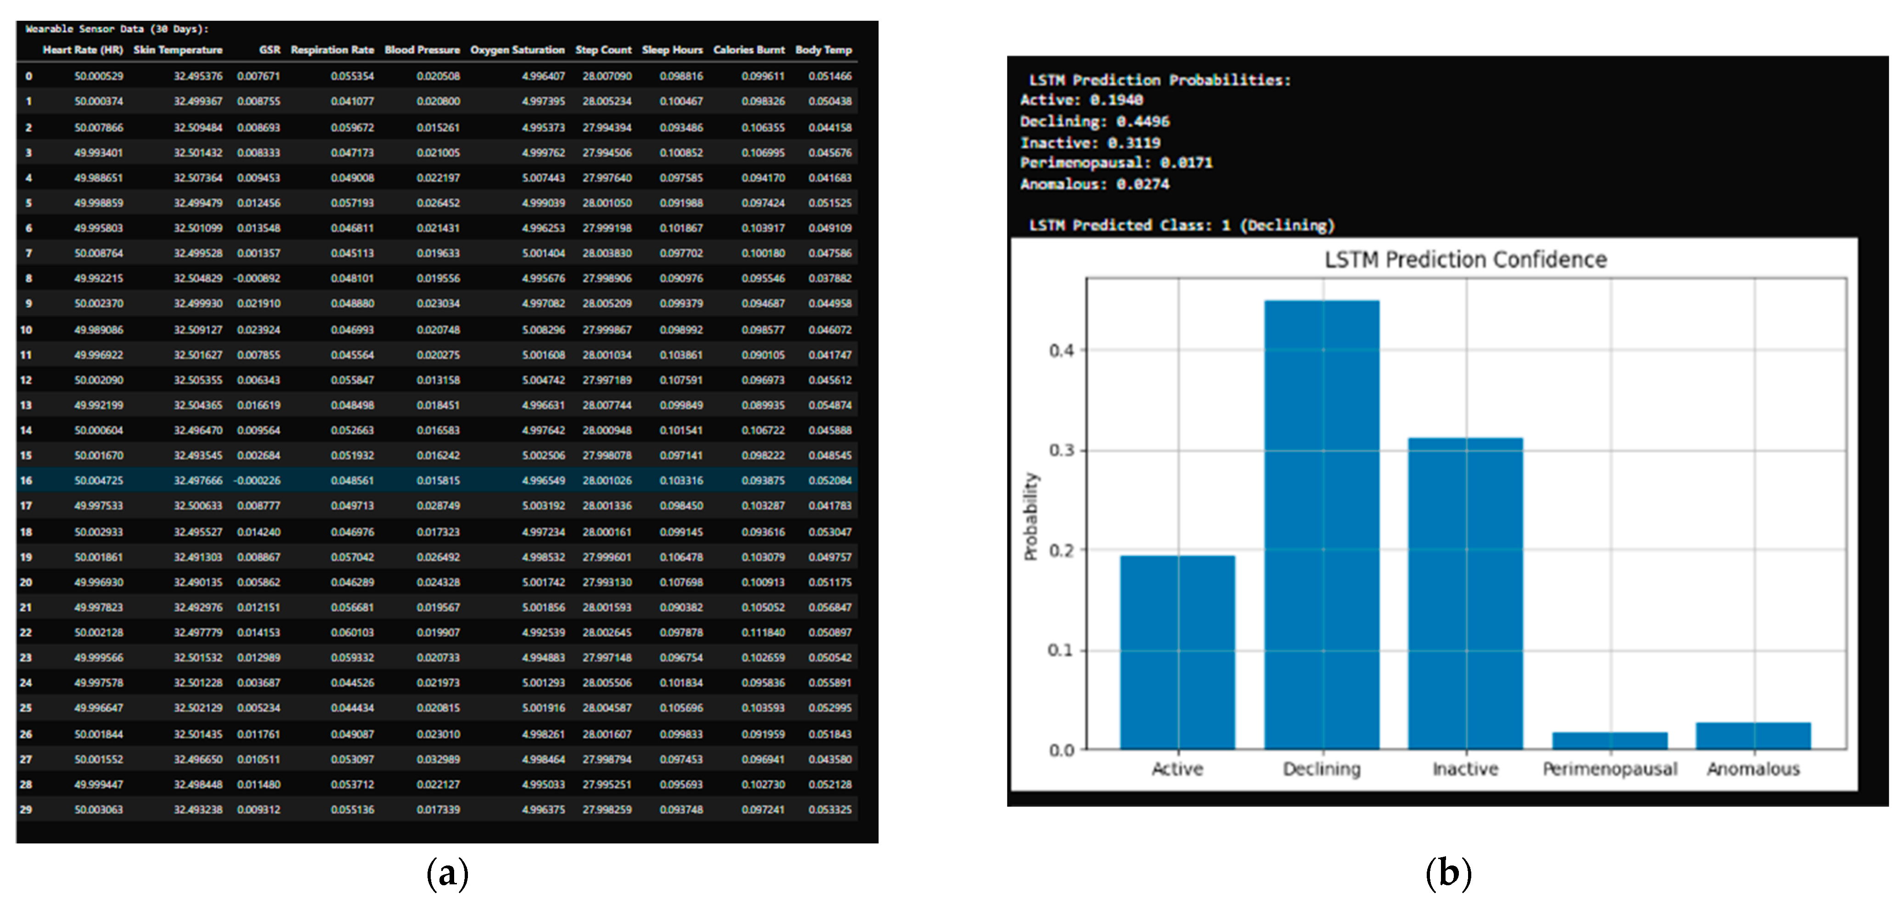
Task: Click the Oxygen Saturation column header
Action: pyautogui.click(x=517, y=50)
